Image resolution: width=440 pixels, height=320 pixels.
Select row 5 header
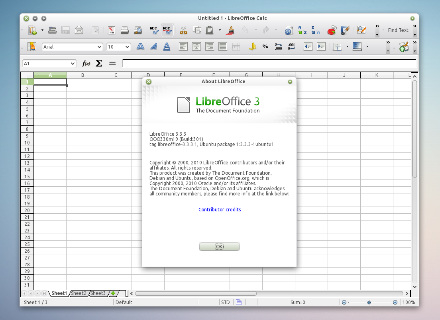coord(27,109)
